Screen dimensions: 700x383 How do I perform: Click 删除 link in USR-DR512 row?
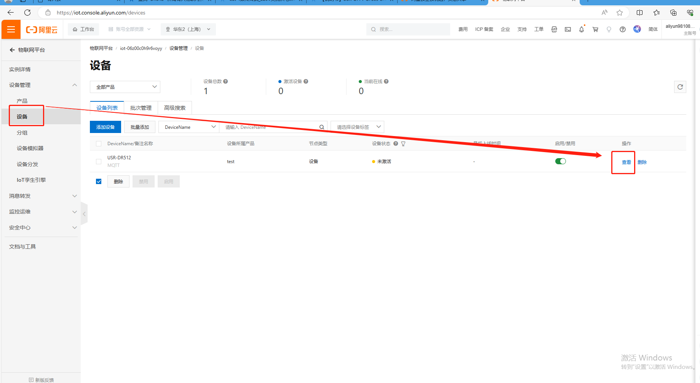pos(642,162)
